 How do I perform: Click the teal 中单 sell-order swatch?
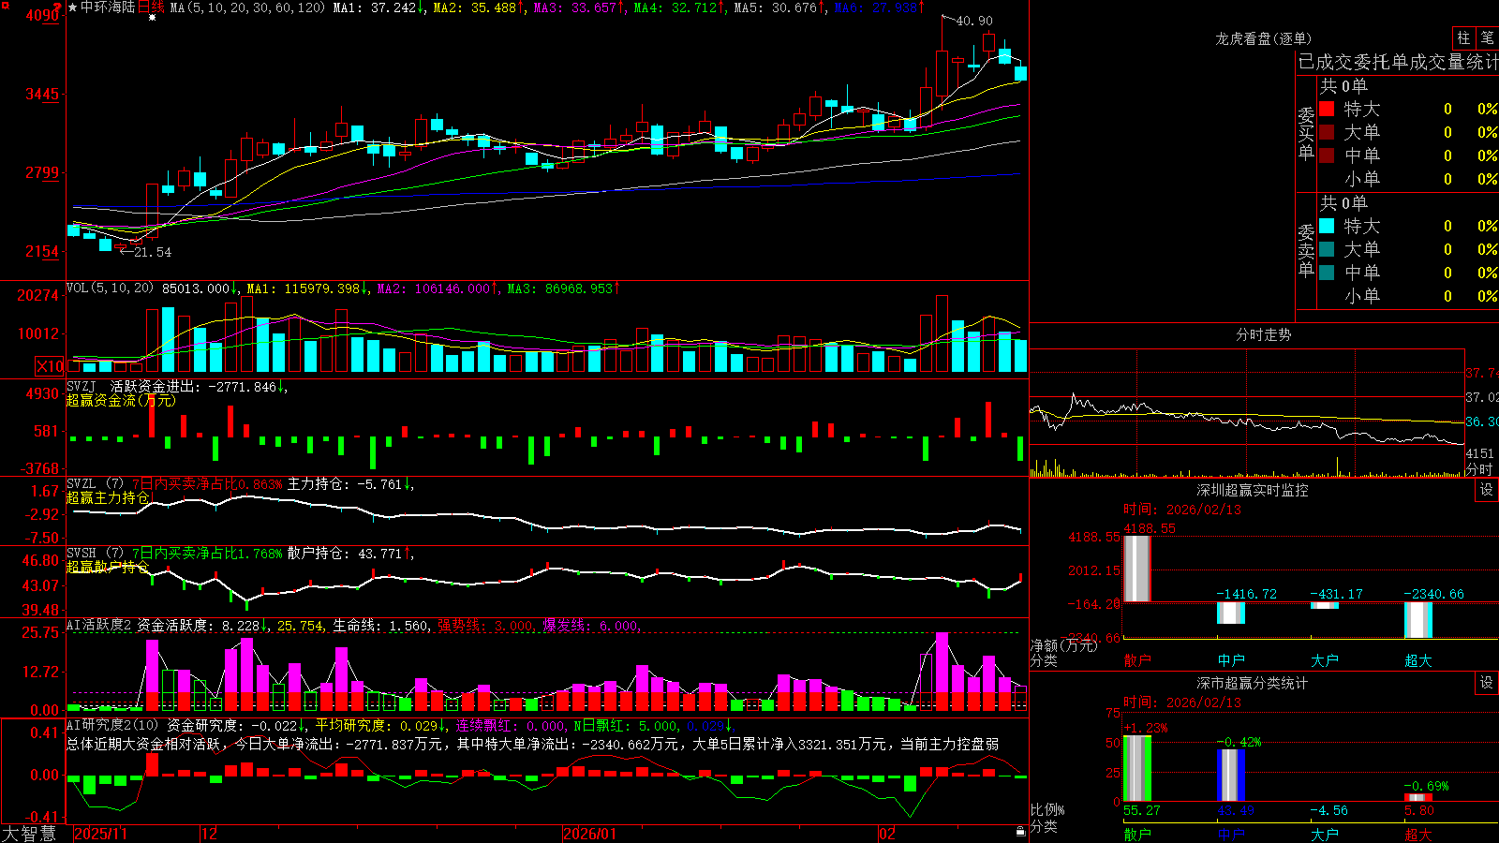(1327, 272)
